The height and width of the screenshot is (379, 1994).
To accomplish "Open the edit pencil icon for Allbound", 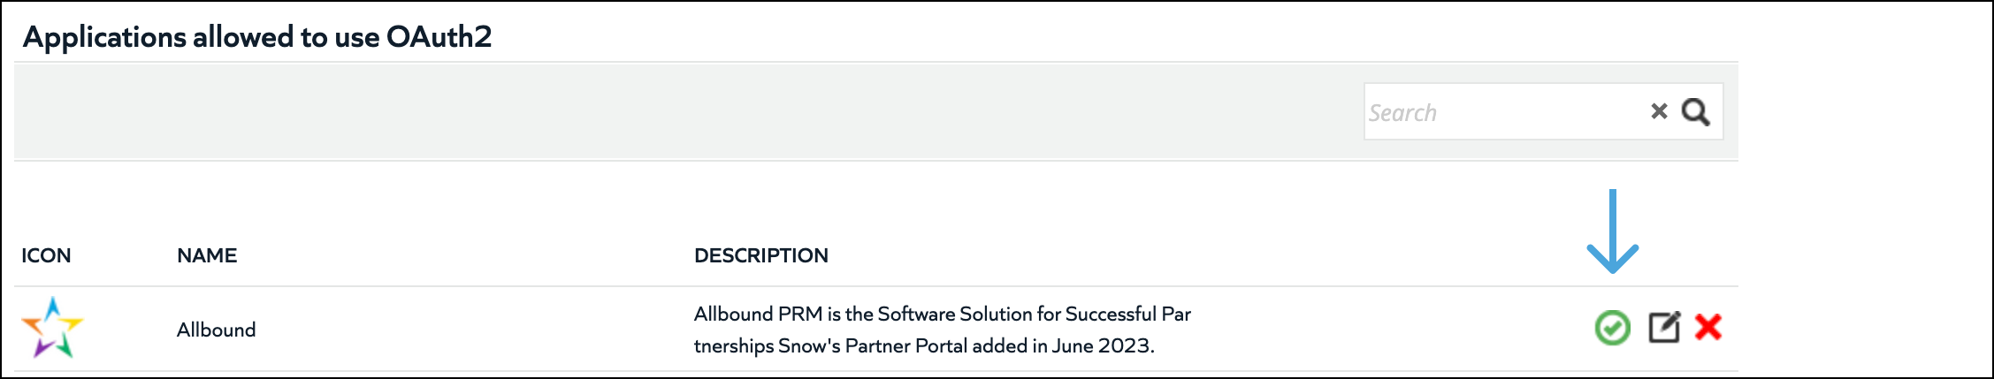I will (x=1664, y=328).
